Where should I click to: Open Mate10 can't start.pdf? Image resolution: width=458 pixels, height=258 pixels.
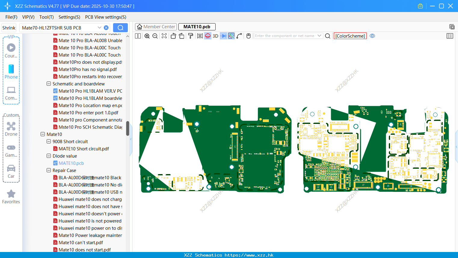[81, 242]
